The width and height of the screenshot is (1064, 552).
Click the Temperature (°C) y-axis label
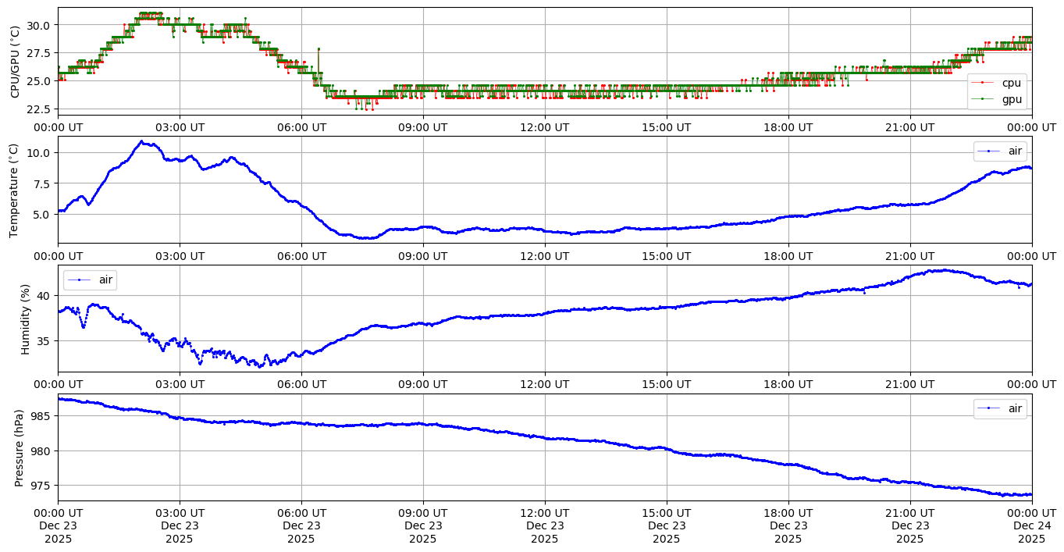pos(13,190)
